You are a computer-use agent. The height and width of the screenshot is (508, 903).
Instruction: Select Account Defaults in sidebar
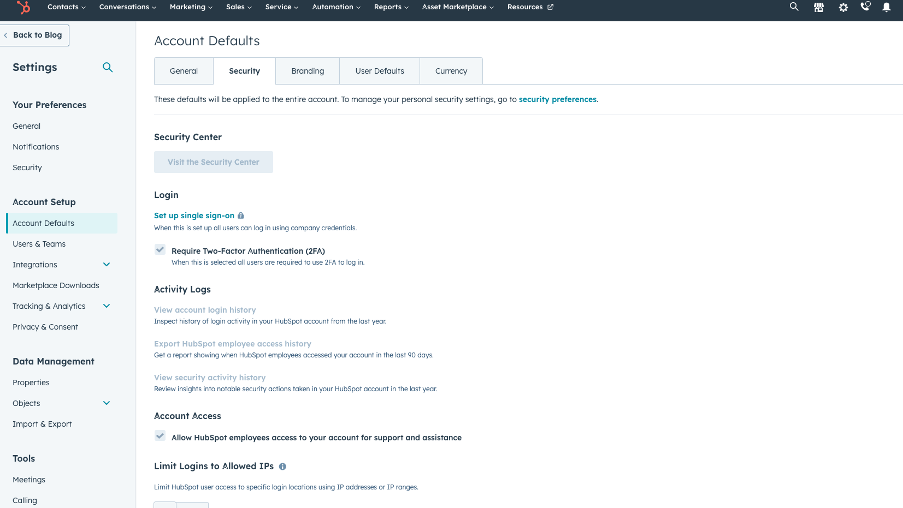click(x=62, y=223)
